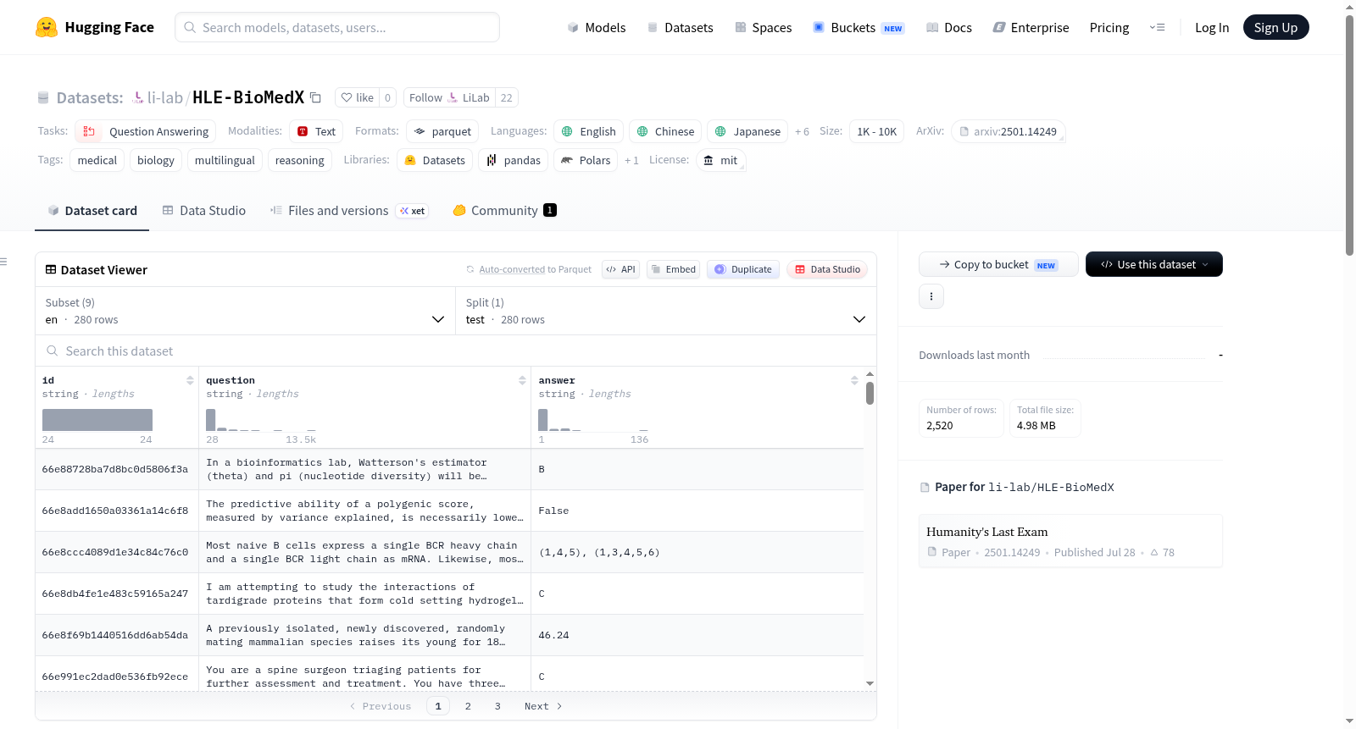
Task: Focus the Search this dataset field
Action: click(456, 351)
